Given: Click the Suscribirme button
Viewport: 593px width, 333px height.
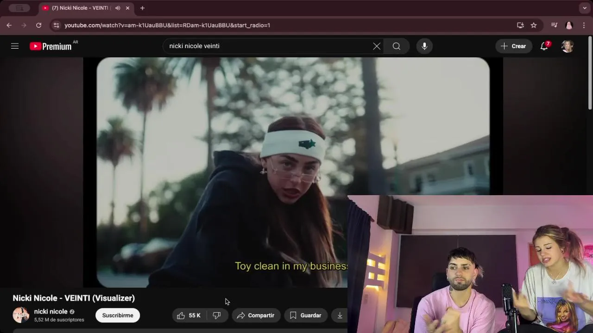Looking at the screenshot, I should tap(118, 315).
